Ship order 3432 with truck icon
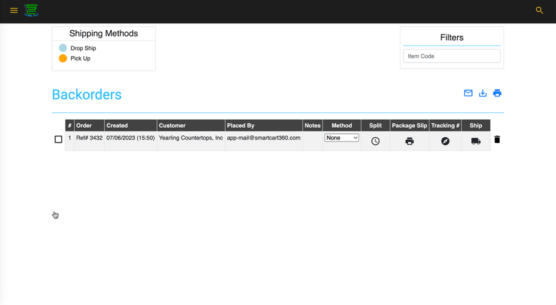This screenshot has width=556, height=305. [476, 141]
